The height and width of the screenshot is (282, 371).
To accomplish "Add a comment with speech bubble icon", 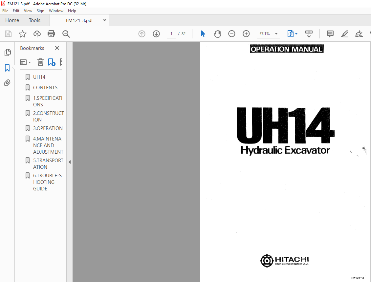I will [330, 34].
